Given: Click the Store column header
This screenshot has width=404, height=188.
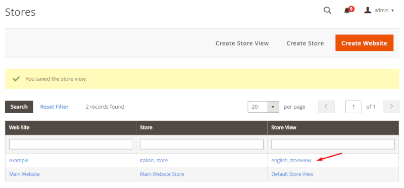Looking at the screenshot, I should (201, 128).
